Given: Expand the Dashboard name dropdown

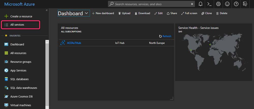Looking at the screenshot, I should pyautogui.click(x=87, y=13).
